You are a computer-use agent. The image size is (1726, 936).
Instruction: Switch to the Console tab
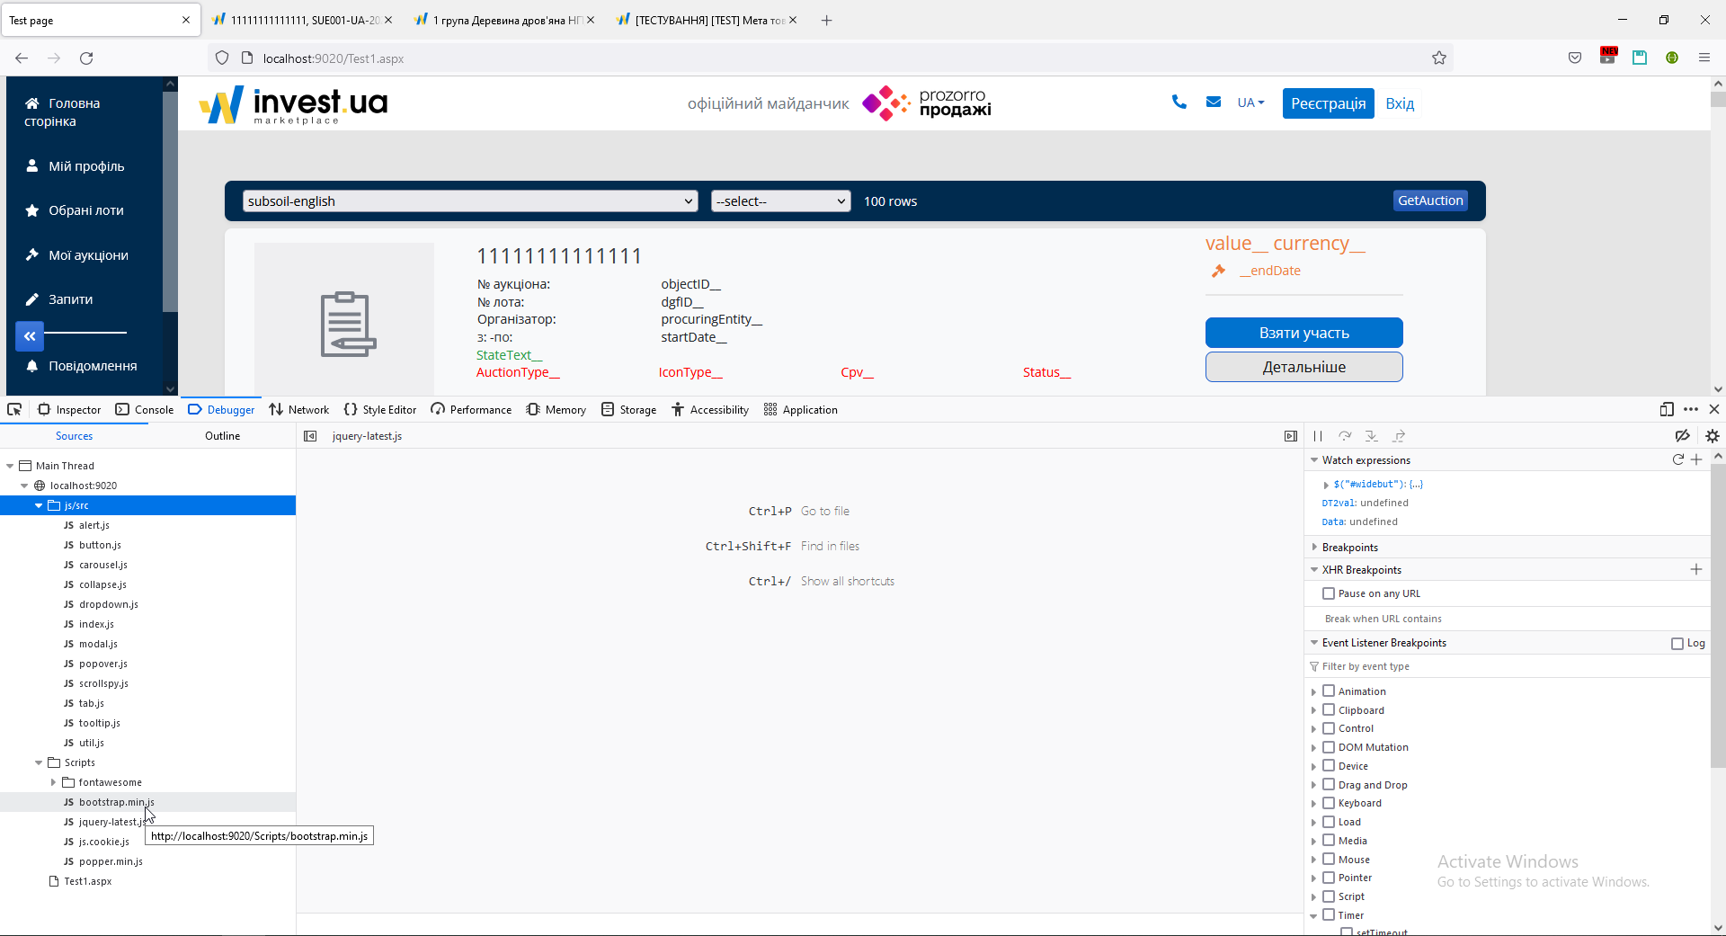point(145,410)
